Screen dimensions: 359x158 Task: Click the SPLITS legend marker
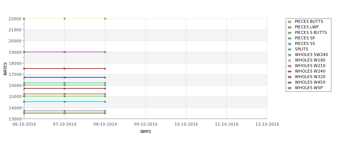[289, 49]
